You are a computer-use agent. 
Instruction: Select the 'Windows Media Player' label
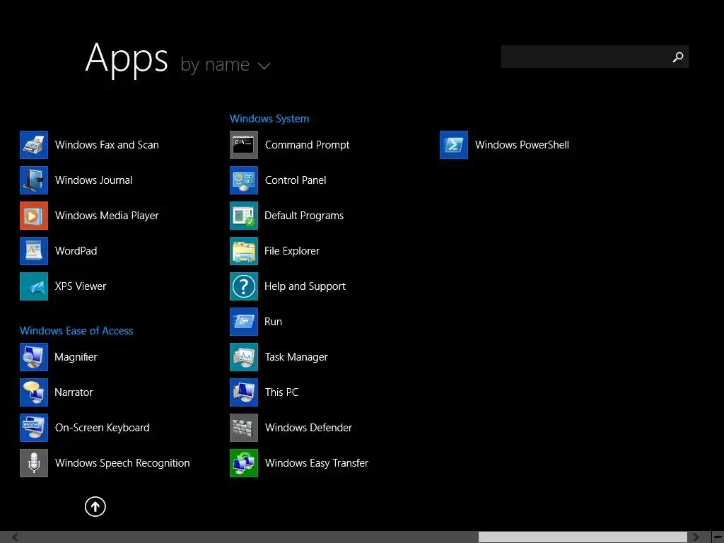(107, 216)
